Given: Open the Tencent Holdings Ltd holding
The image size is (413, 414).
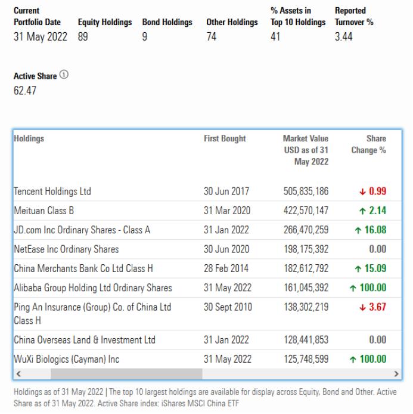Looking at the screenshot, I should tap(52, 191).
